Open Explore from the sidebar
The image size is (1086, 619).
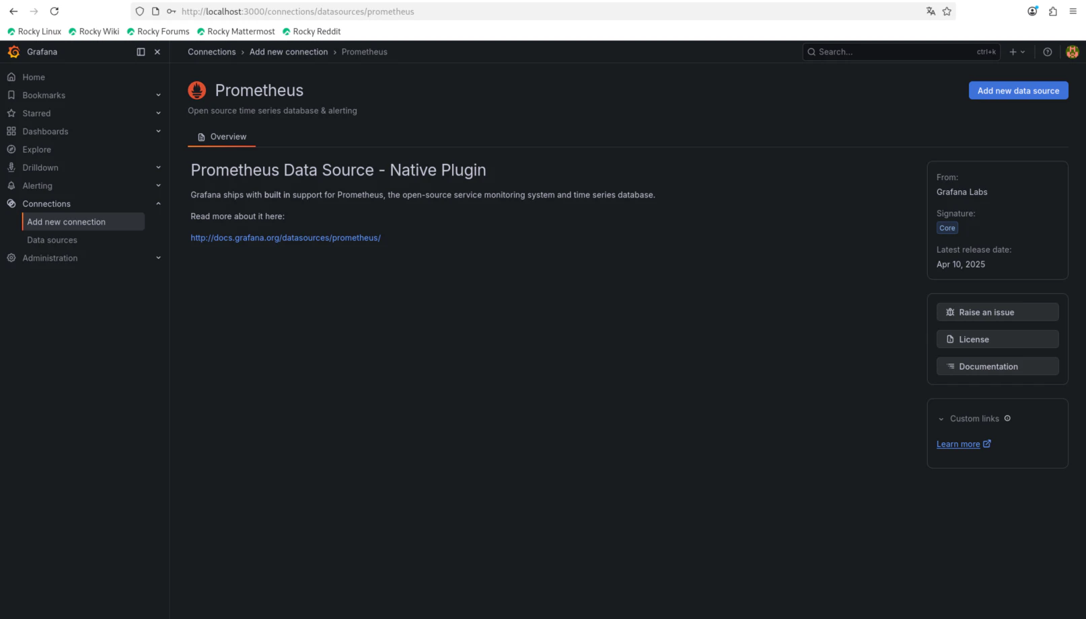coord(36,150)
